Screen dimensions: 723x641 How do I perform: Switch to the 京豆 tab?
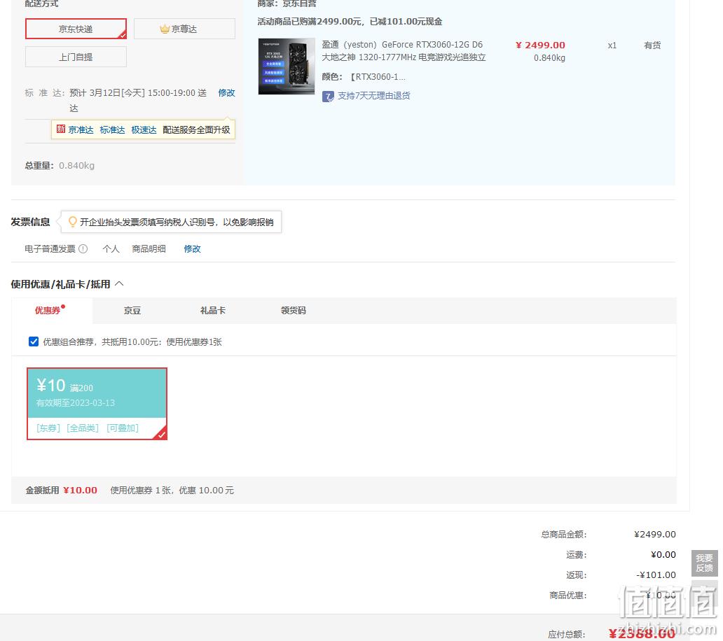(x=132, y=311)
